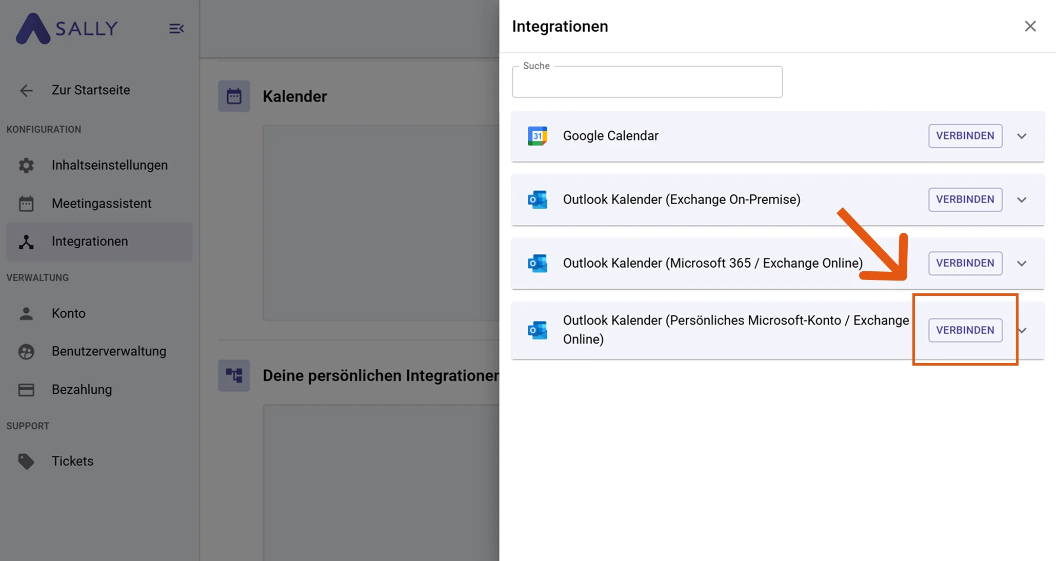Open Bezahlung settings
This screenshot has width=1056, height=561.
(x=99, y=390)
